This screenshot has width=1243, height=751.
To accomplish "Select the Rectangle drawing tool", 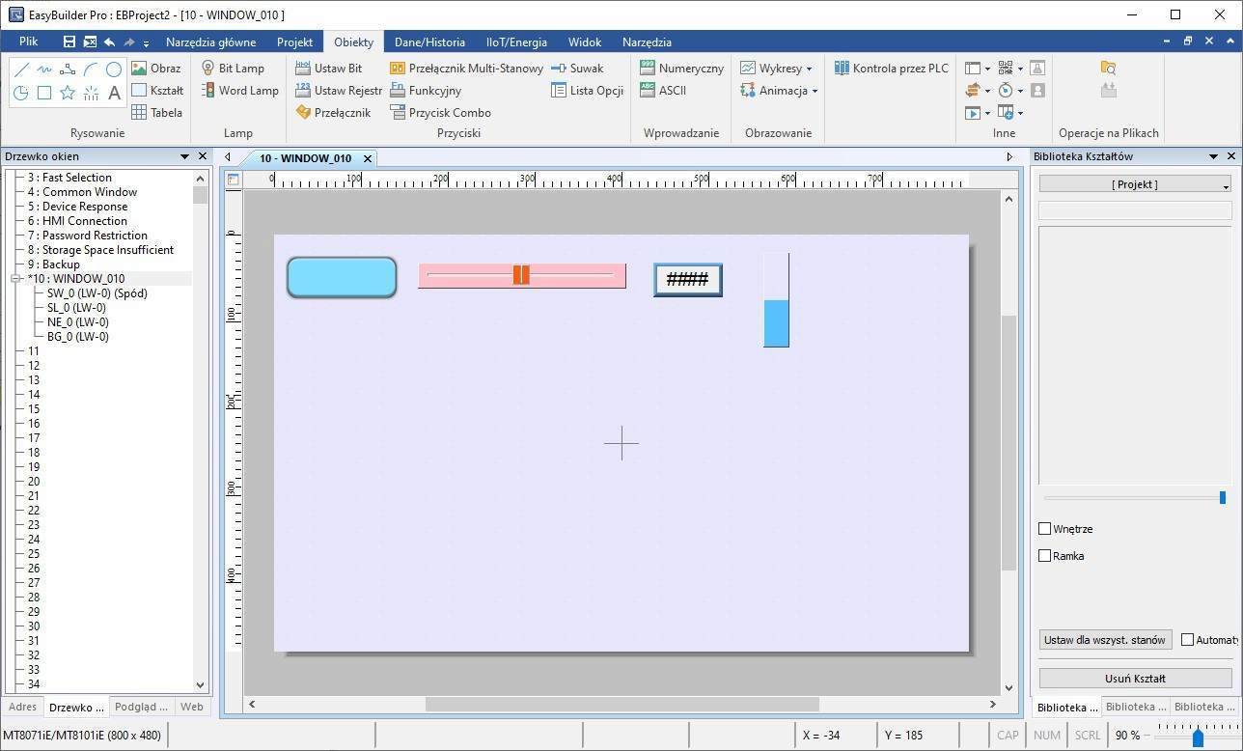I will (44, 93).
